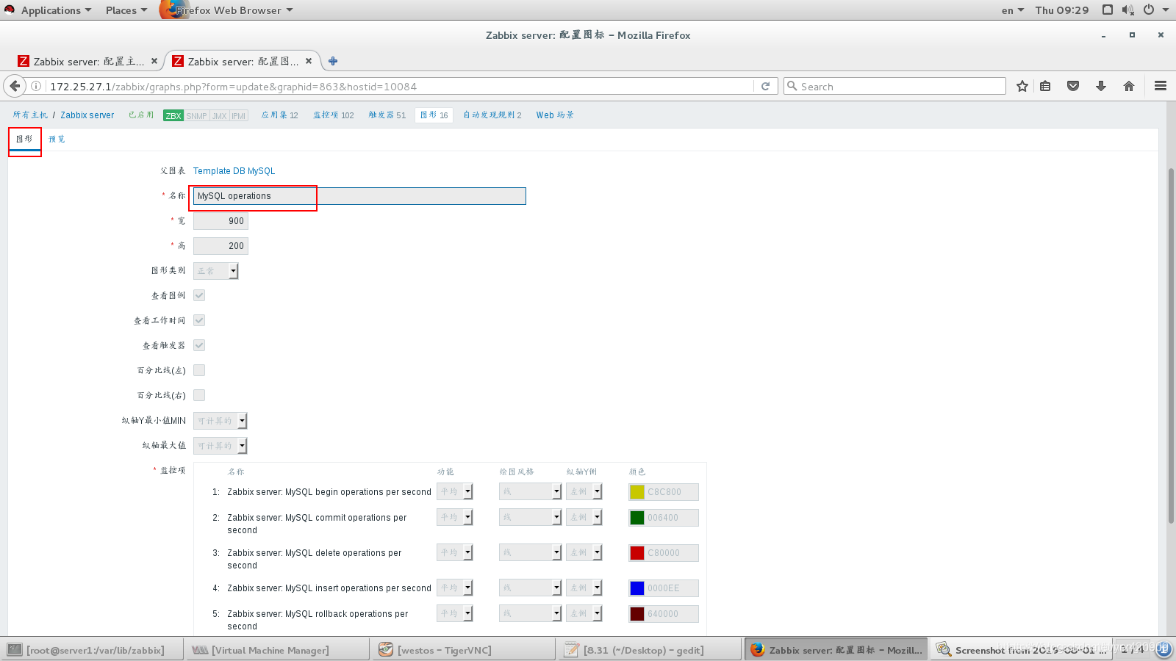Click the Pocket save icon
This screenshot has width=1176, height=661.
pyautogui.click(x=1073, y=86)
